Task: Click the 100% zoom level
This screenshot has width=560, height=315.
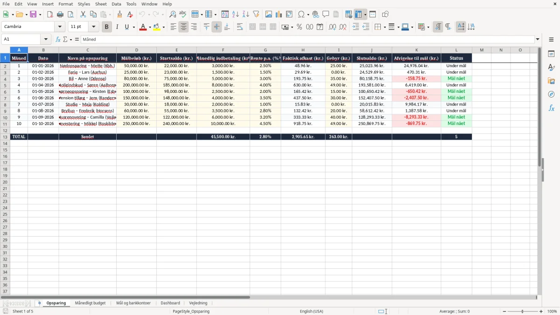Action: 552,311
